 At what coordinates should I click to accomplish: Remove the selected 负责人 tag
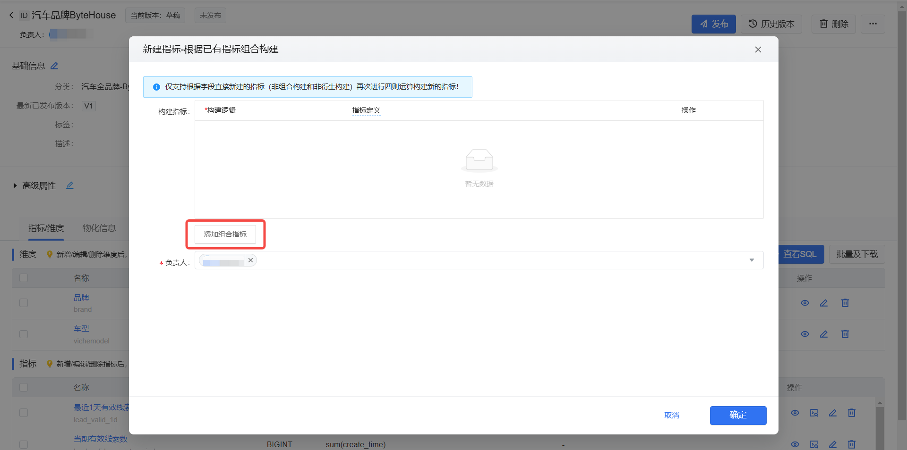tap(251, 260)
